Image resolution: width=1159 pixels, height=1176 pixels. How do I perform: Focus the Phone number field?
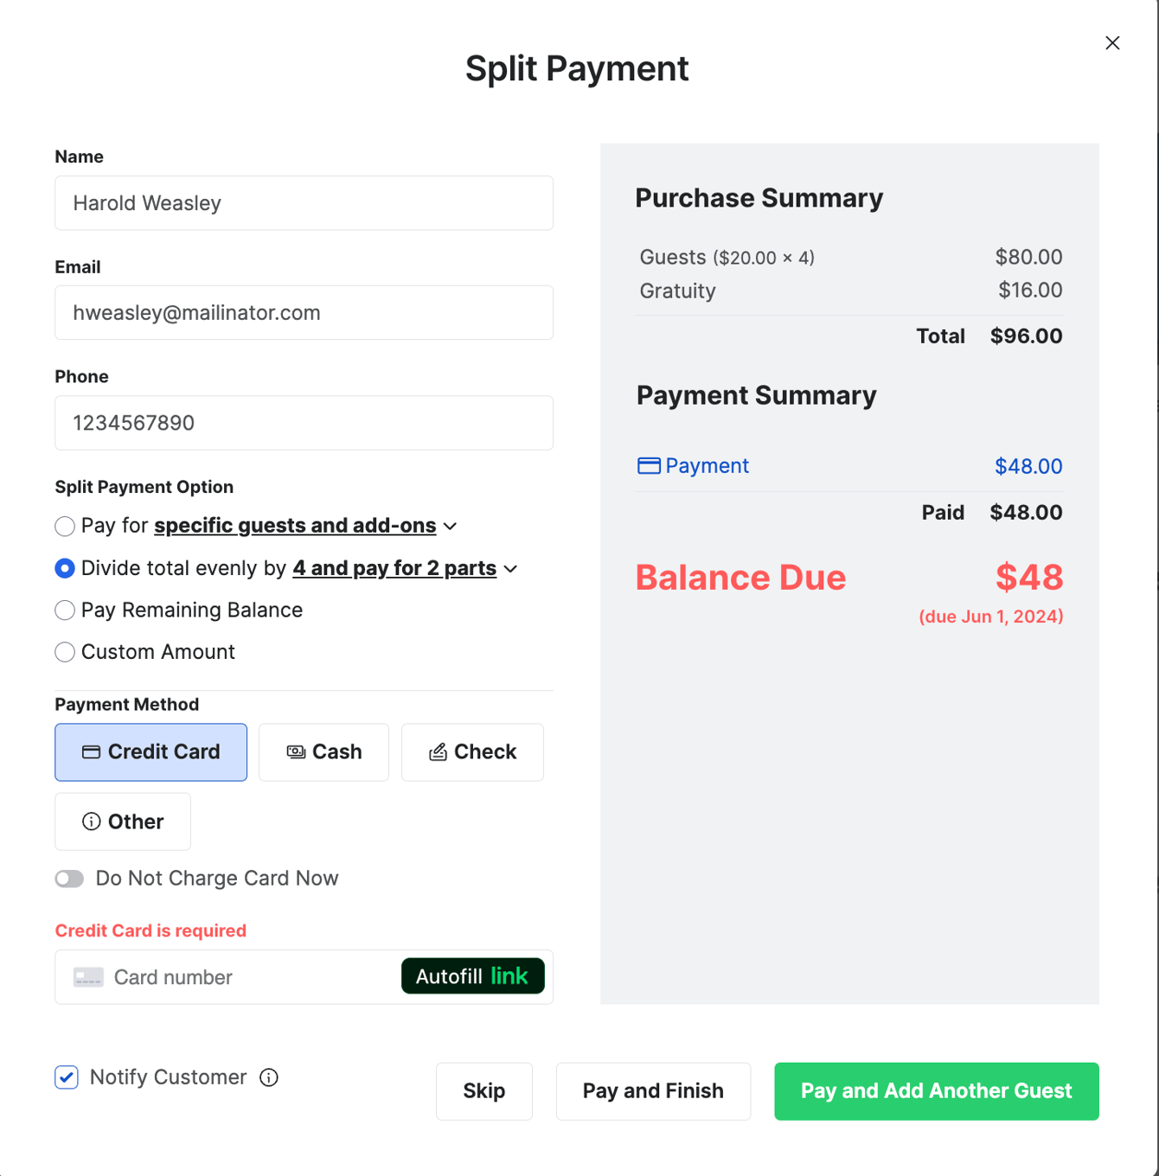coord(304,423)
